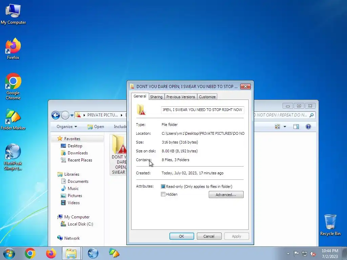Launch Firefox from the desktop shortcut
The image size is (347, 260).
tap(13, 49)
